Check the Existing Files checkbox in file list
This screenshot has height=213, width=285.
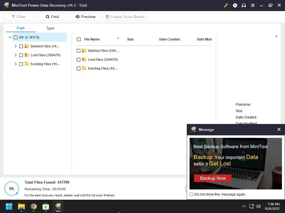click(78, 69)
